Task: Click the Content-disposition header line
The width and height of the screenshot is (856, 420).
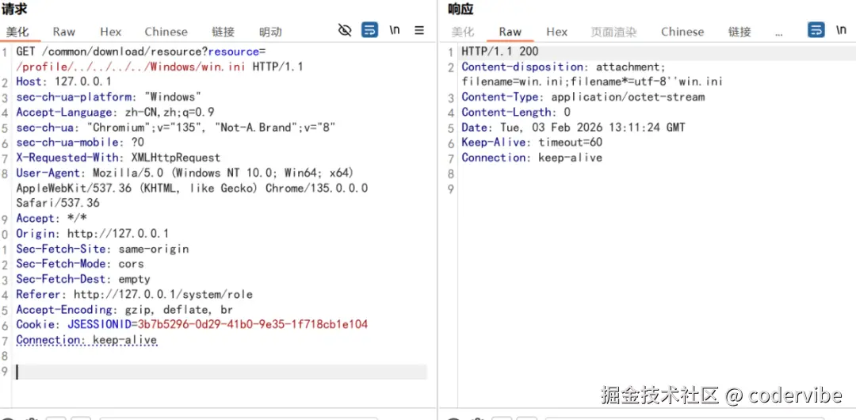Action: coord(564,67)
